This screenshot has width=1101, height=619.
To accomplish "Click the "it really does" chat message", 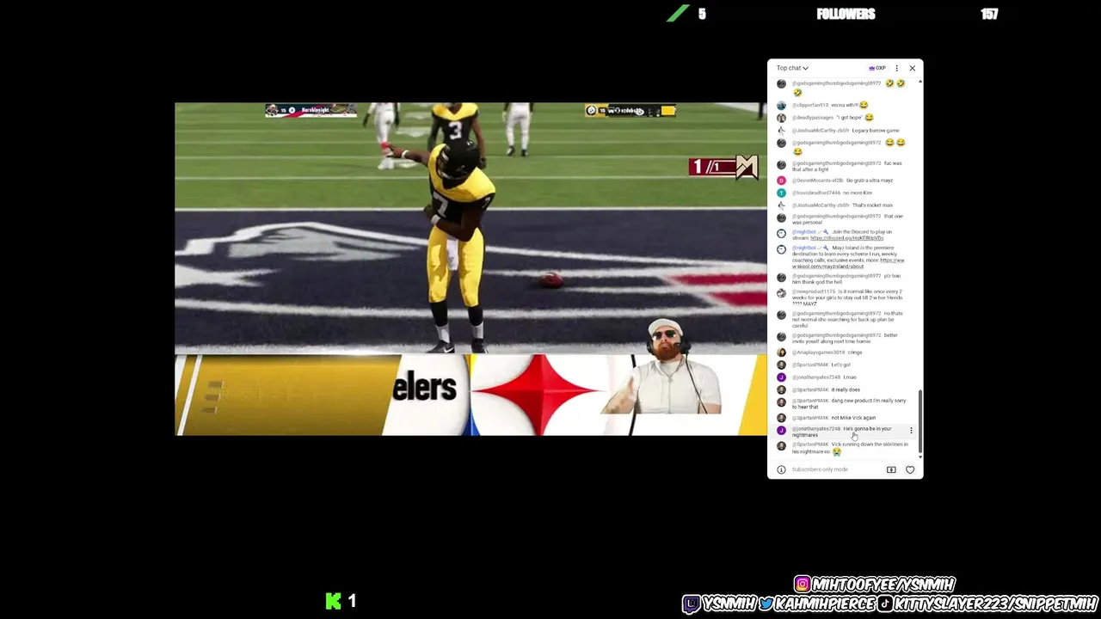I will pyautogui.click(x=846, y=389).
